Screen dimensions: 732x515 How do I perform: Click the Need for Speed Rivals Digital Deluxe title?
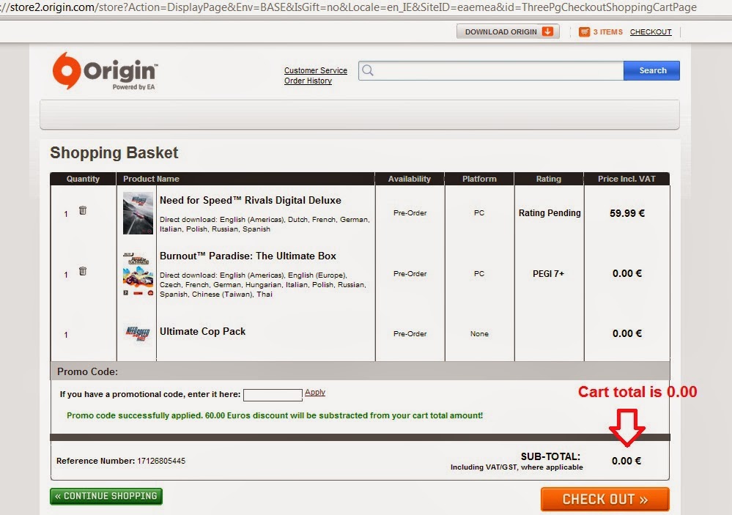(250, 200)
